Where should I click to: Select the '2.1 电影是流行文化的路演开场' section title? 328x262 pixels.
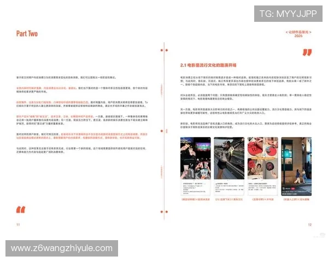pyautogui.click(x=208, y=65)
